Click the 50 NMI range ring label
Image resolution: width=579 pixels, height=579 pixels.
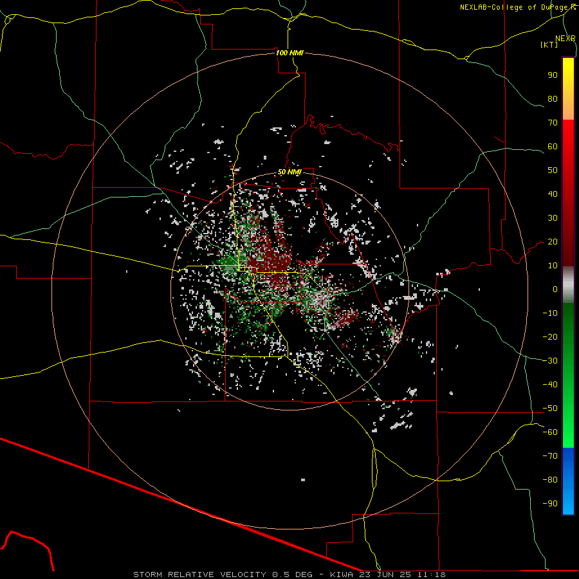click(289, 172)
